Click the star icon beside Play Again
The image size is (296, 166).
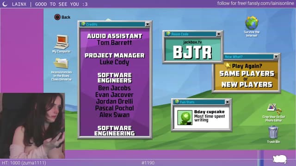tap(228, 65)
